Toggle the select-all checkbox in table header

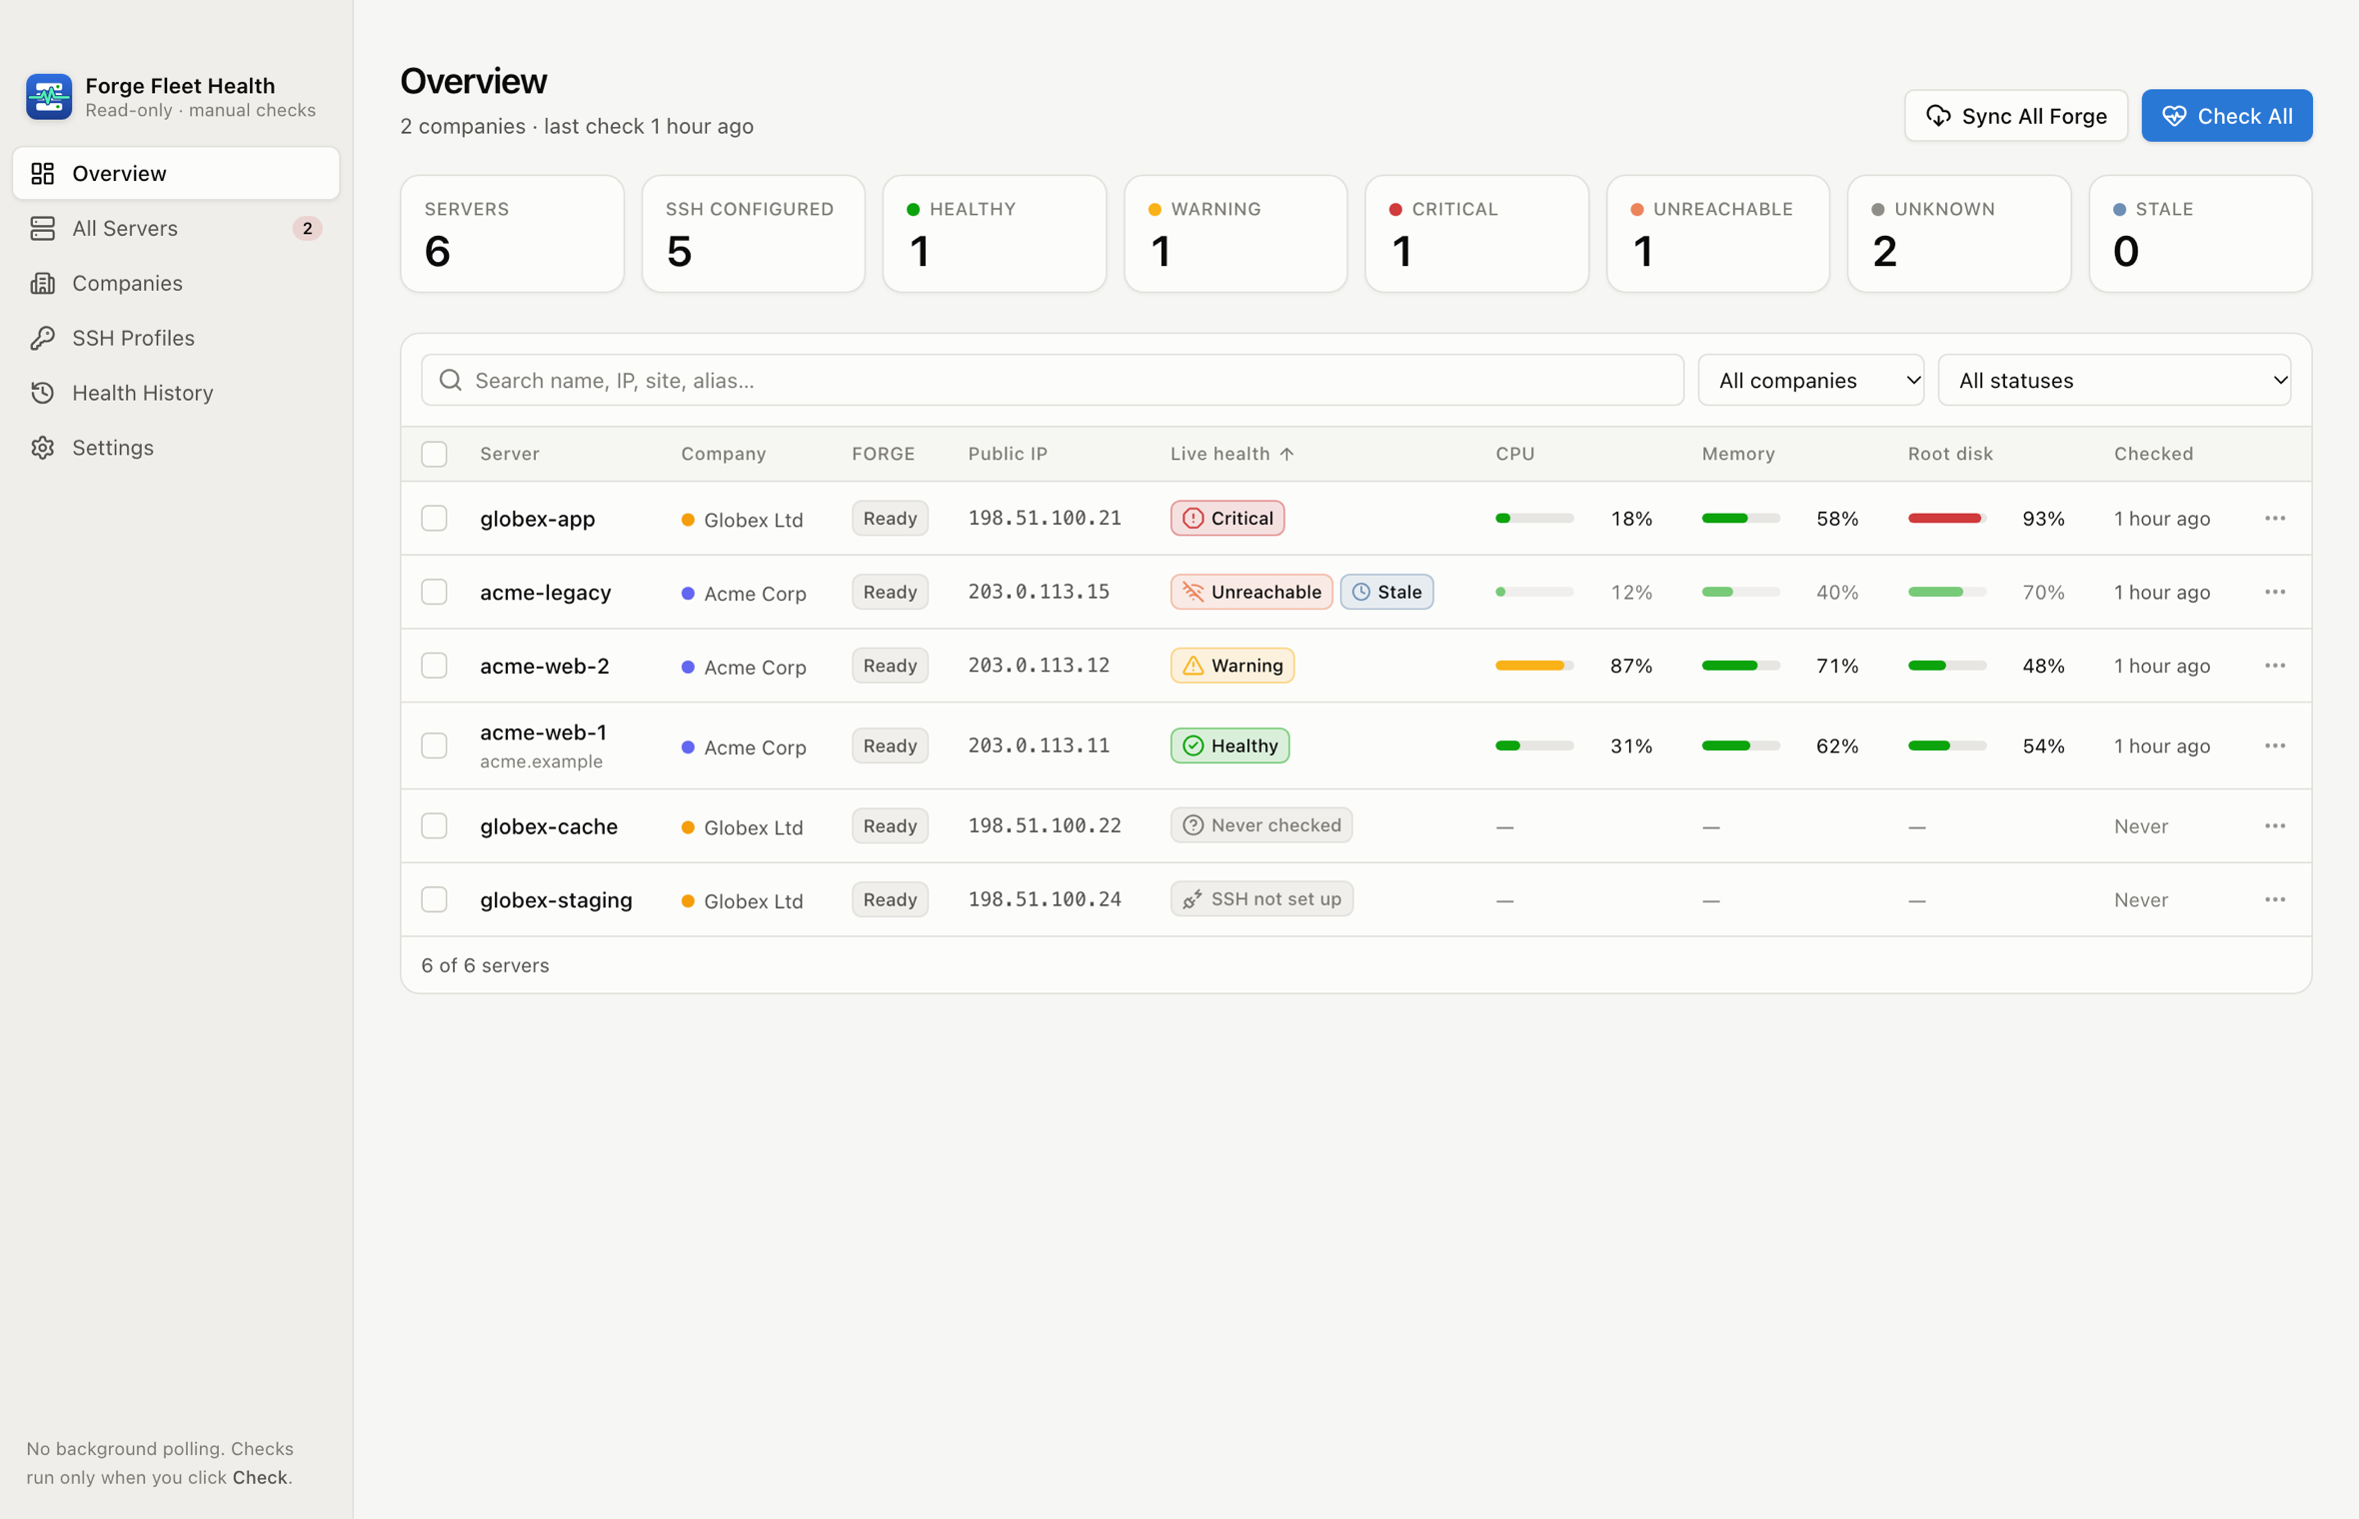434,455
